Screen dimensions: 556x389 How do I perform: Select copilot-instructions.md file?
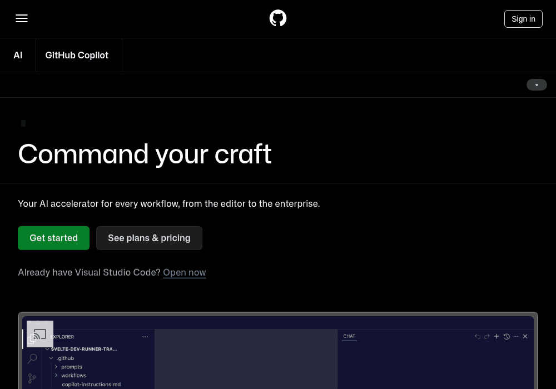91,384
